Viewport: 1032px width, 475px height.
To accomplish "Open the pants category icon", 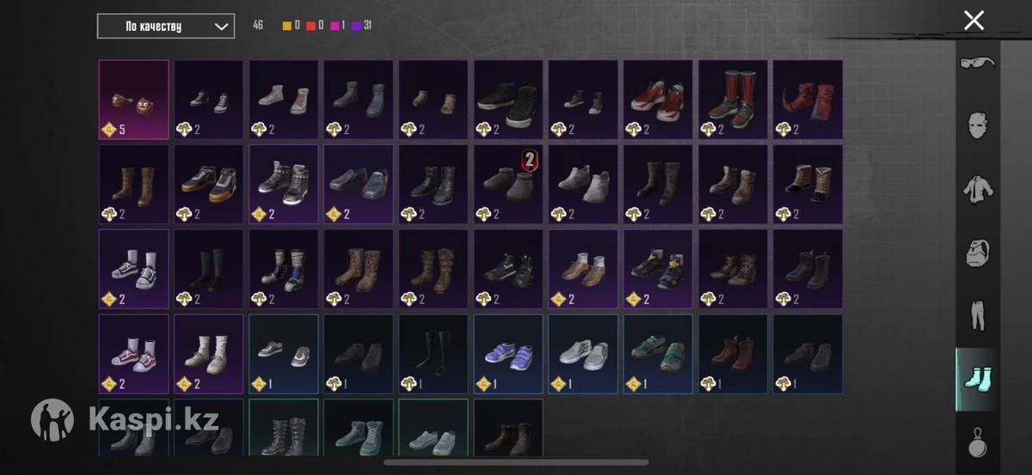I will point(977,315).
